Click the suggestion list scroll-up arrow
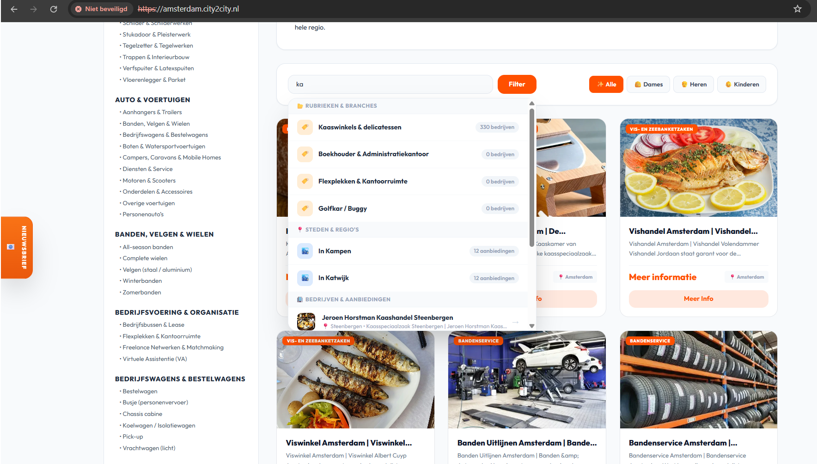Viewport: 817px width, 464px height. 532,104
